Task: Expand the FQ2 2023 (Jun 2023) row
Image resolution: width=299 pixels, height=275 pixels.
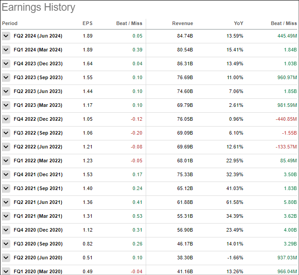Action: click(x=6, y=92)
